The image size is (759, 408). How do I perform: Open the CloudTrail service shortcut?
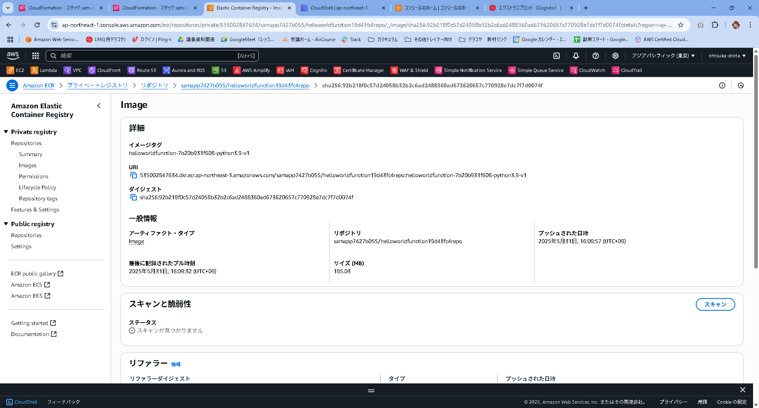click(x=627, y=70)
